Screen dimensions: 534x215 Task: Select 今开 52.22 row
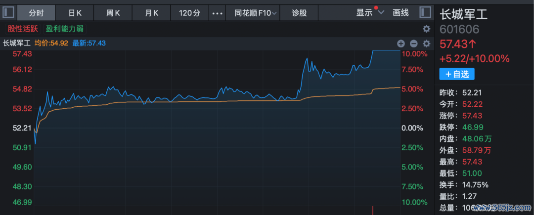(x=461, y=104)
